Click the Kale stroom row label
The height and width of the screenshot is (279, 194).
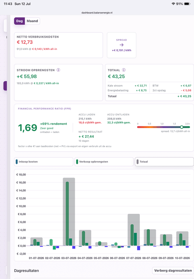tap(115, 85)
